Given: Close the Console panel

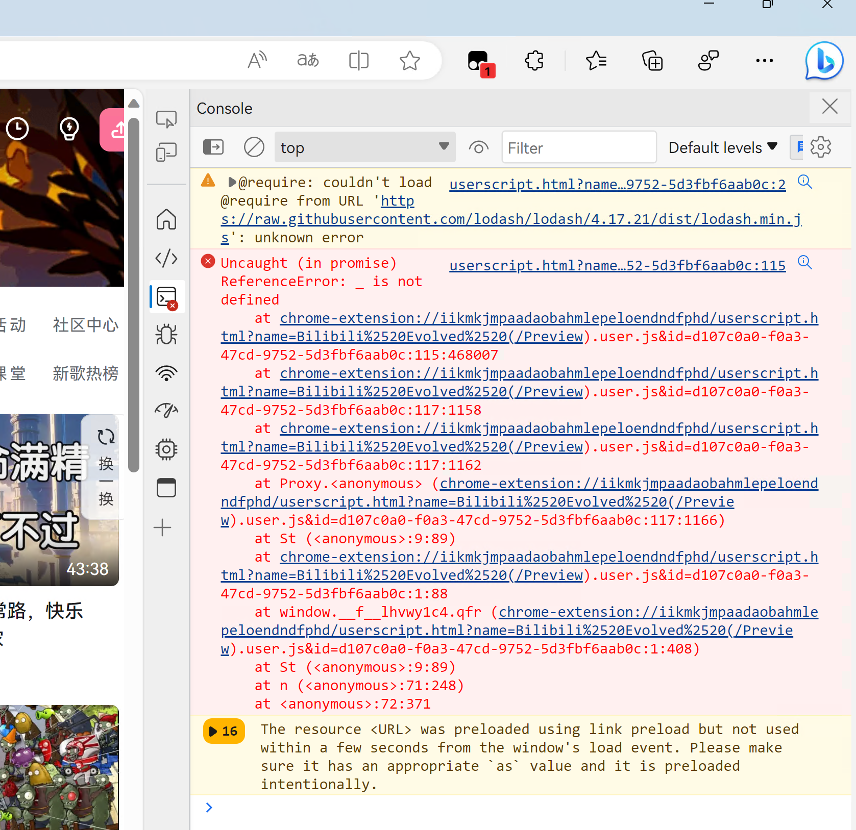Looking at the screenshot, I should 829,107.
